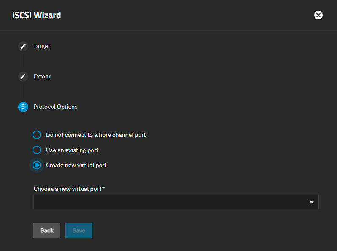This screenshot has height=251, width=337.
Task: Click the 'Choose a new virtual port' field label
Action: click(67, 189)
